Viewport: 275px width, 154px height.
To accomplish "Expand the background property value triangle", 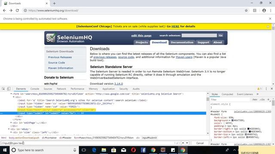I will [x=230, y=120].
